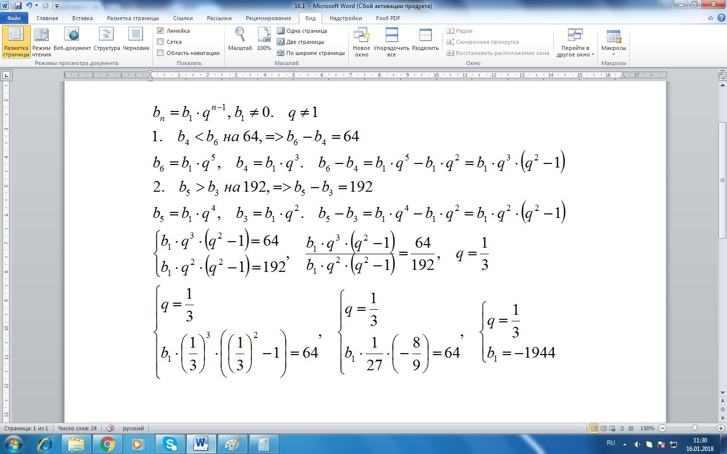Switch to the Рецензирование ribbon tab
Screen dimensions: 727x454
click(x=269, y=18)
